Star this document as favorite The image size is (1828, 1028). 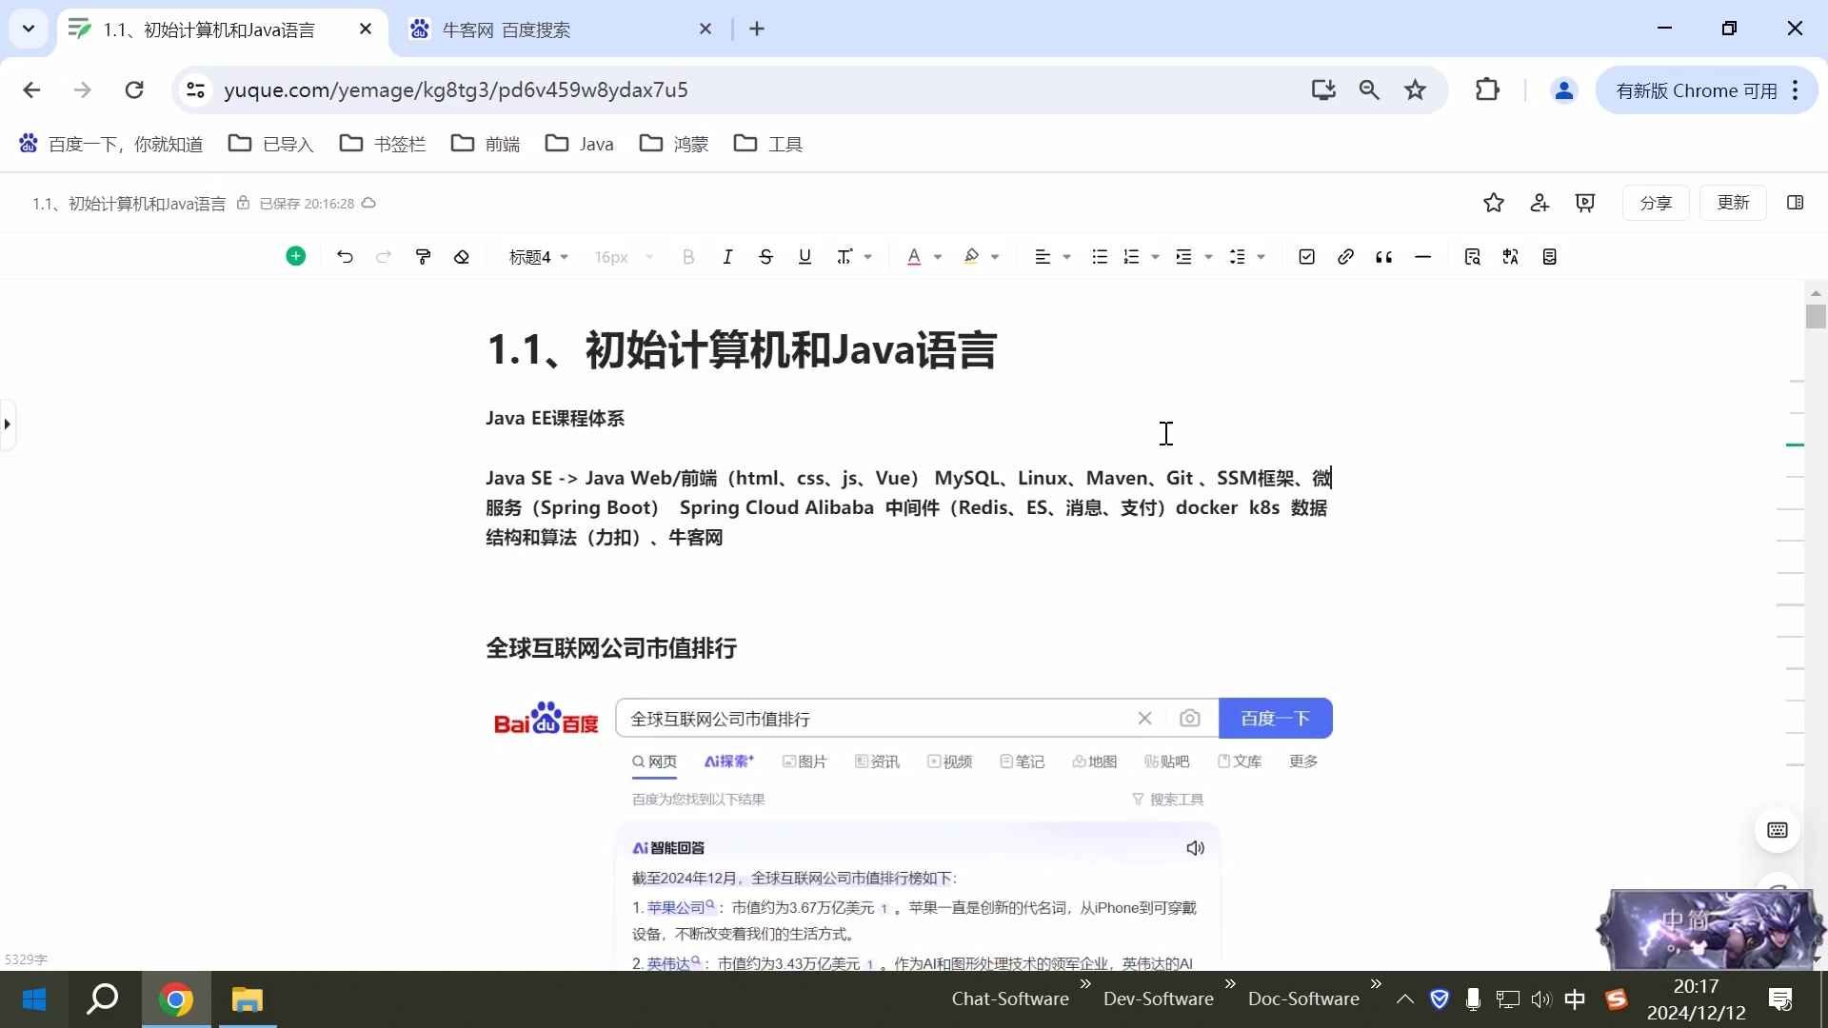click(1494, 203)
